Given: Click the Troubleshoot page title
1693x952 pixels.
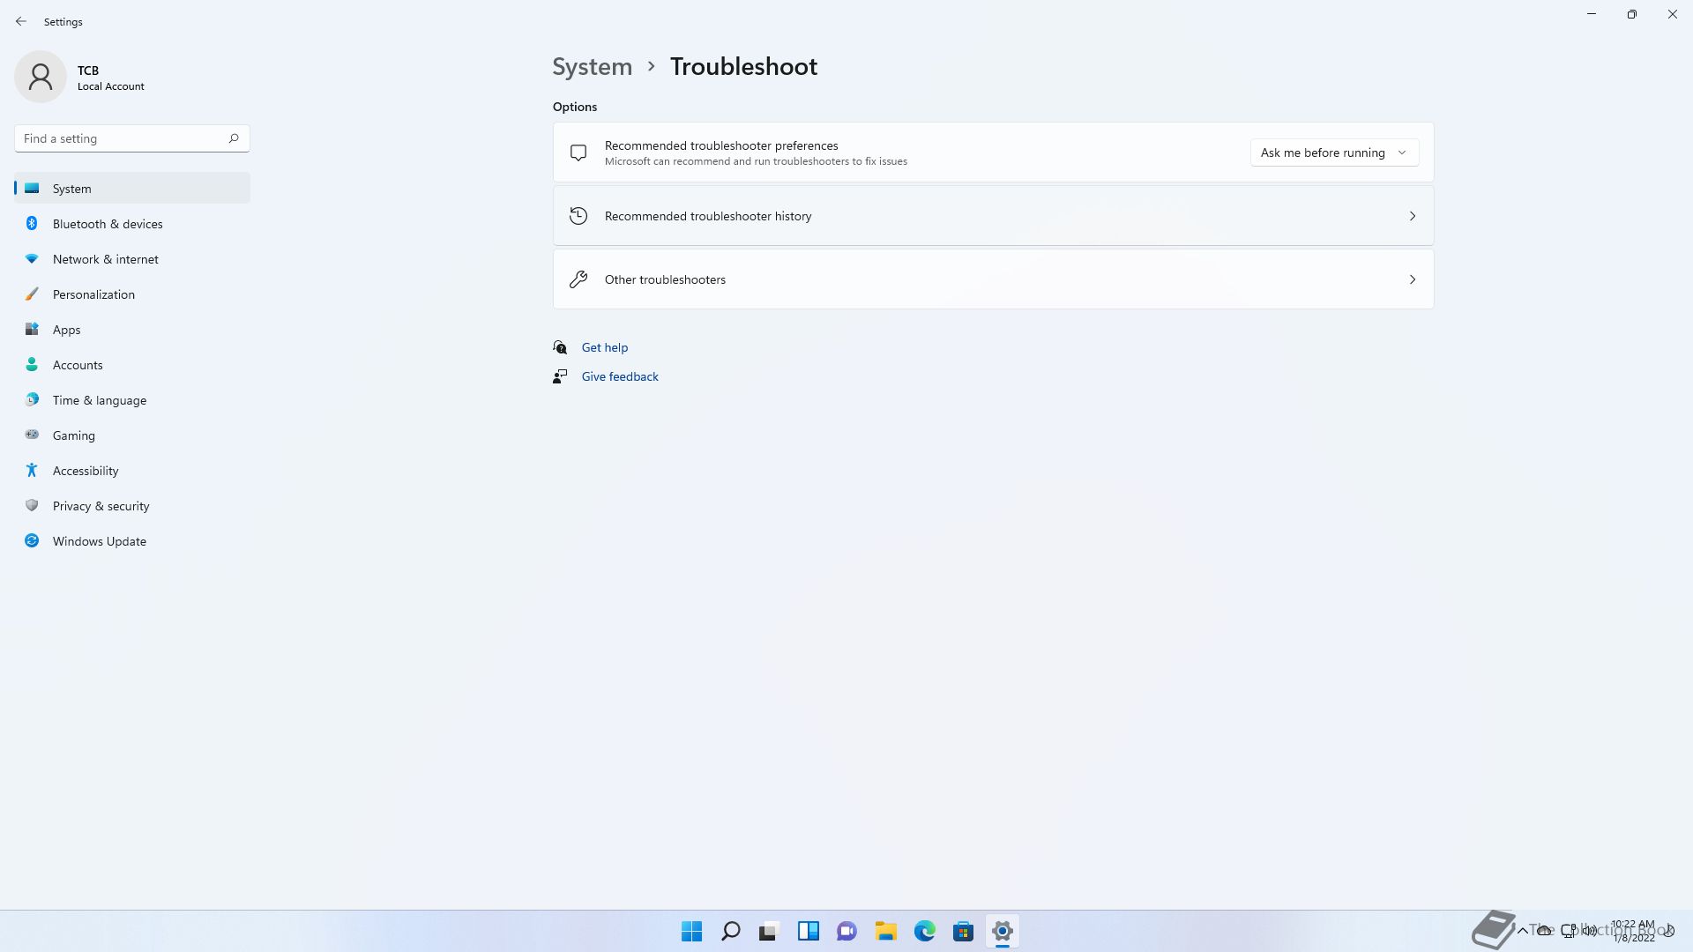Looking at the screenshot, I should [x=743, y=67].
